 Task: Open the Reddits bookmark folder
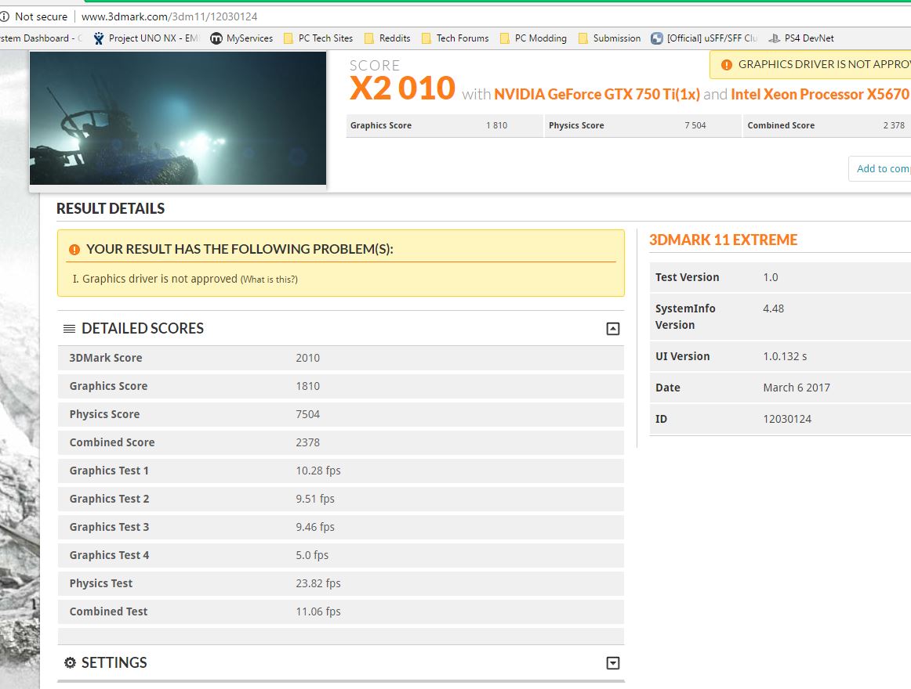[387, 38]
